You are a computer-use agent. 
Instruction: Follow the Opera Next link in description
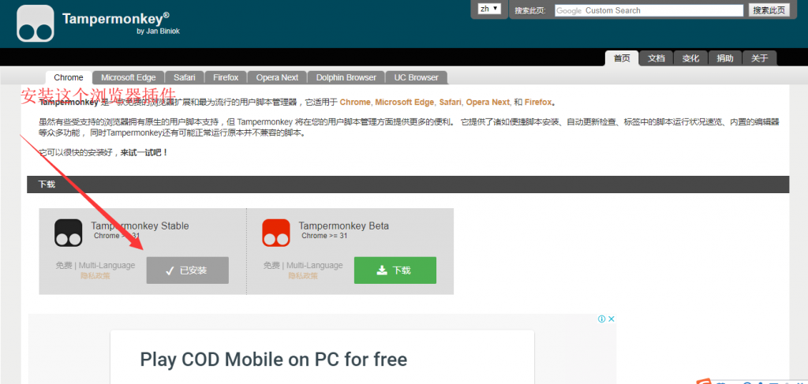click(488, 102)
